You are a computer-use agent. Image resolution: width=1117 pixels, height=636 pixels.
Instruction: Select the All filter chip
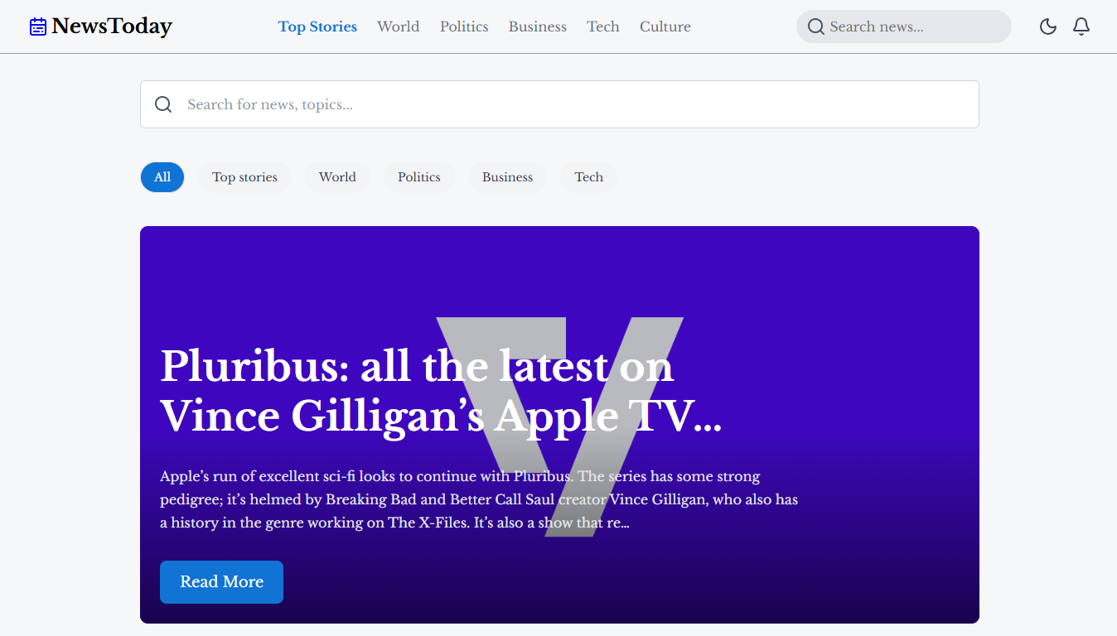tap(162, 177)
